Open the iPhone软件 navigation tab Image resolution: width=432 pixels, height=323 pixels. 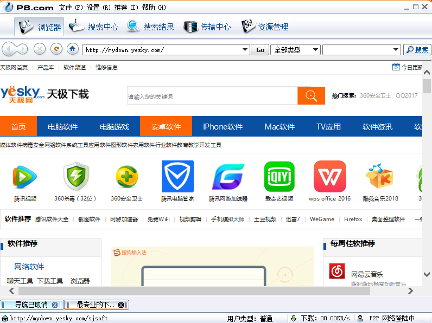point(223,126)
